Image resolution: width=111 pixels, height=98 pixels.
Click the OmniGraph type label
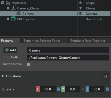[94, 19]
